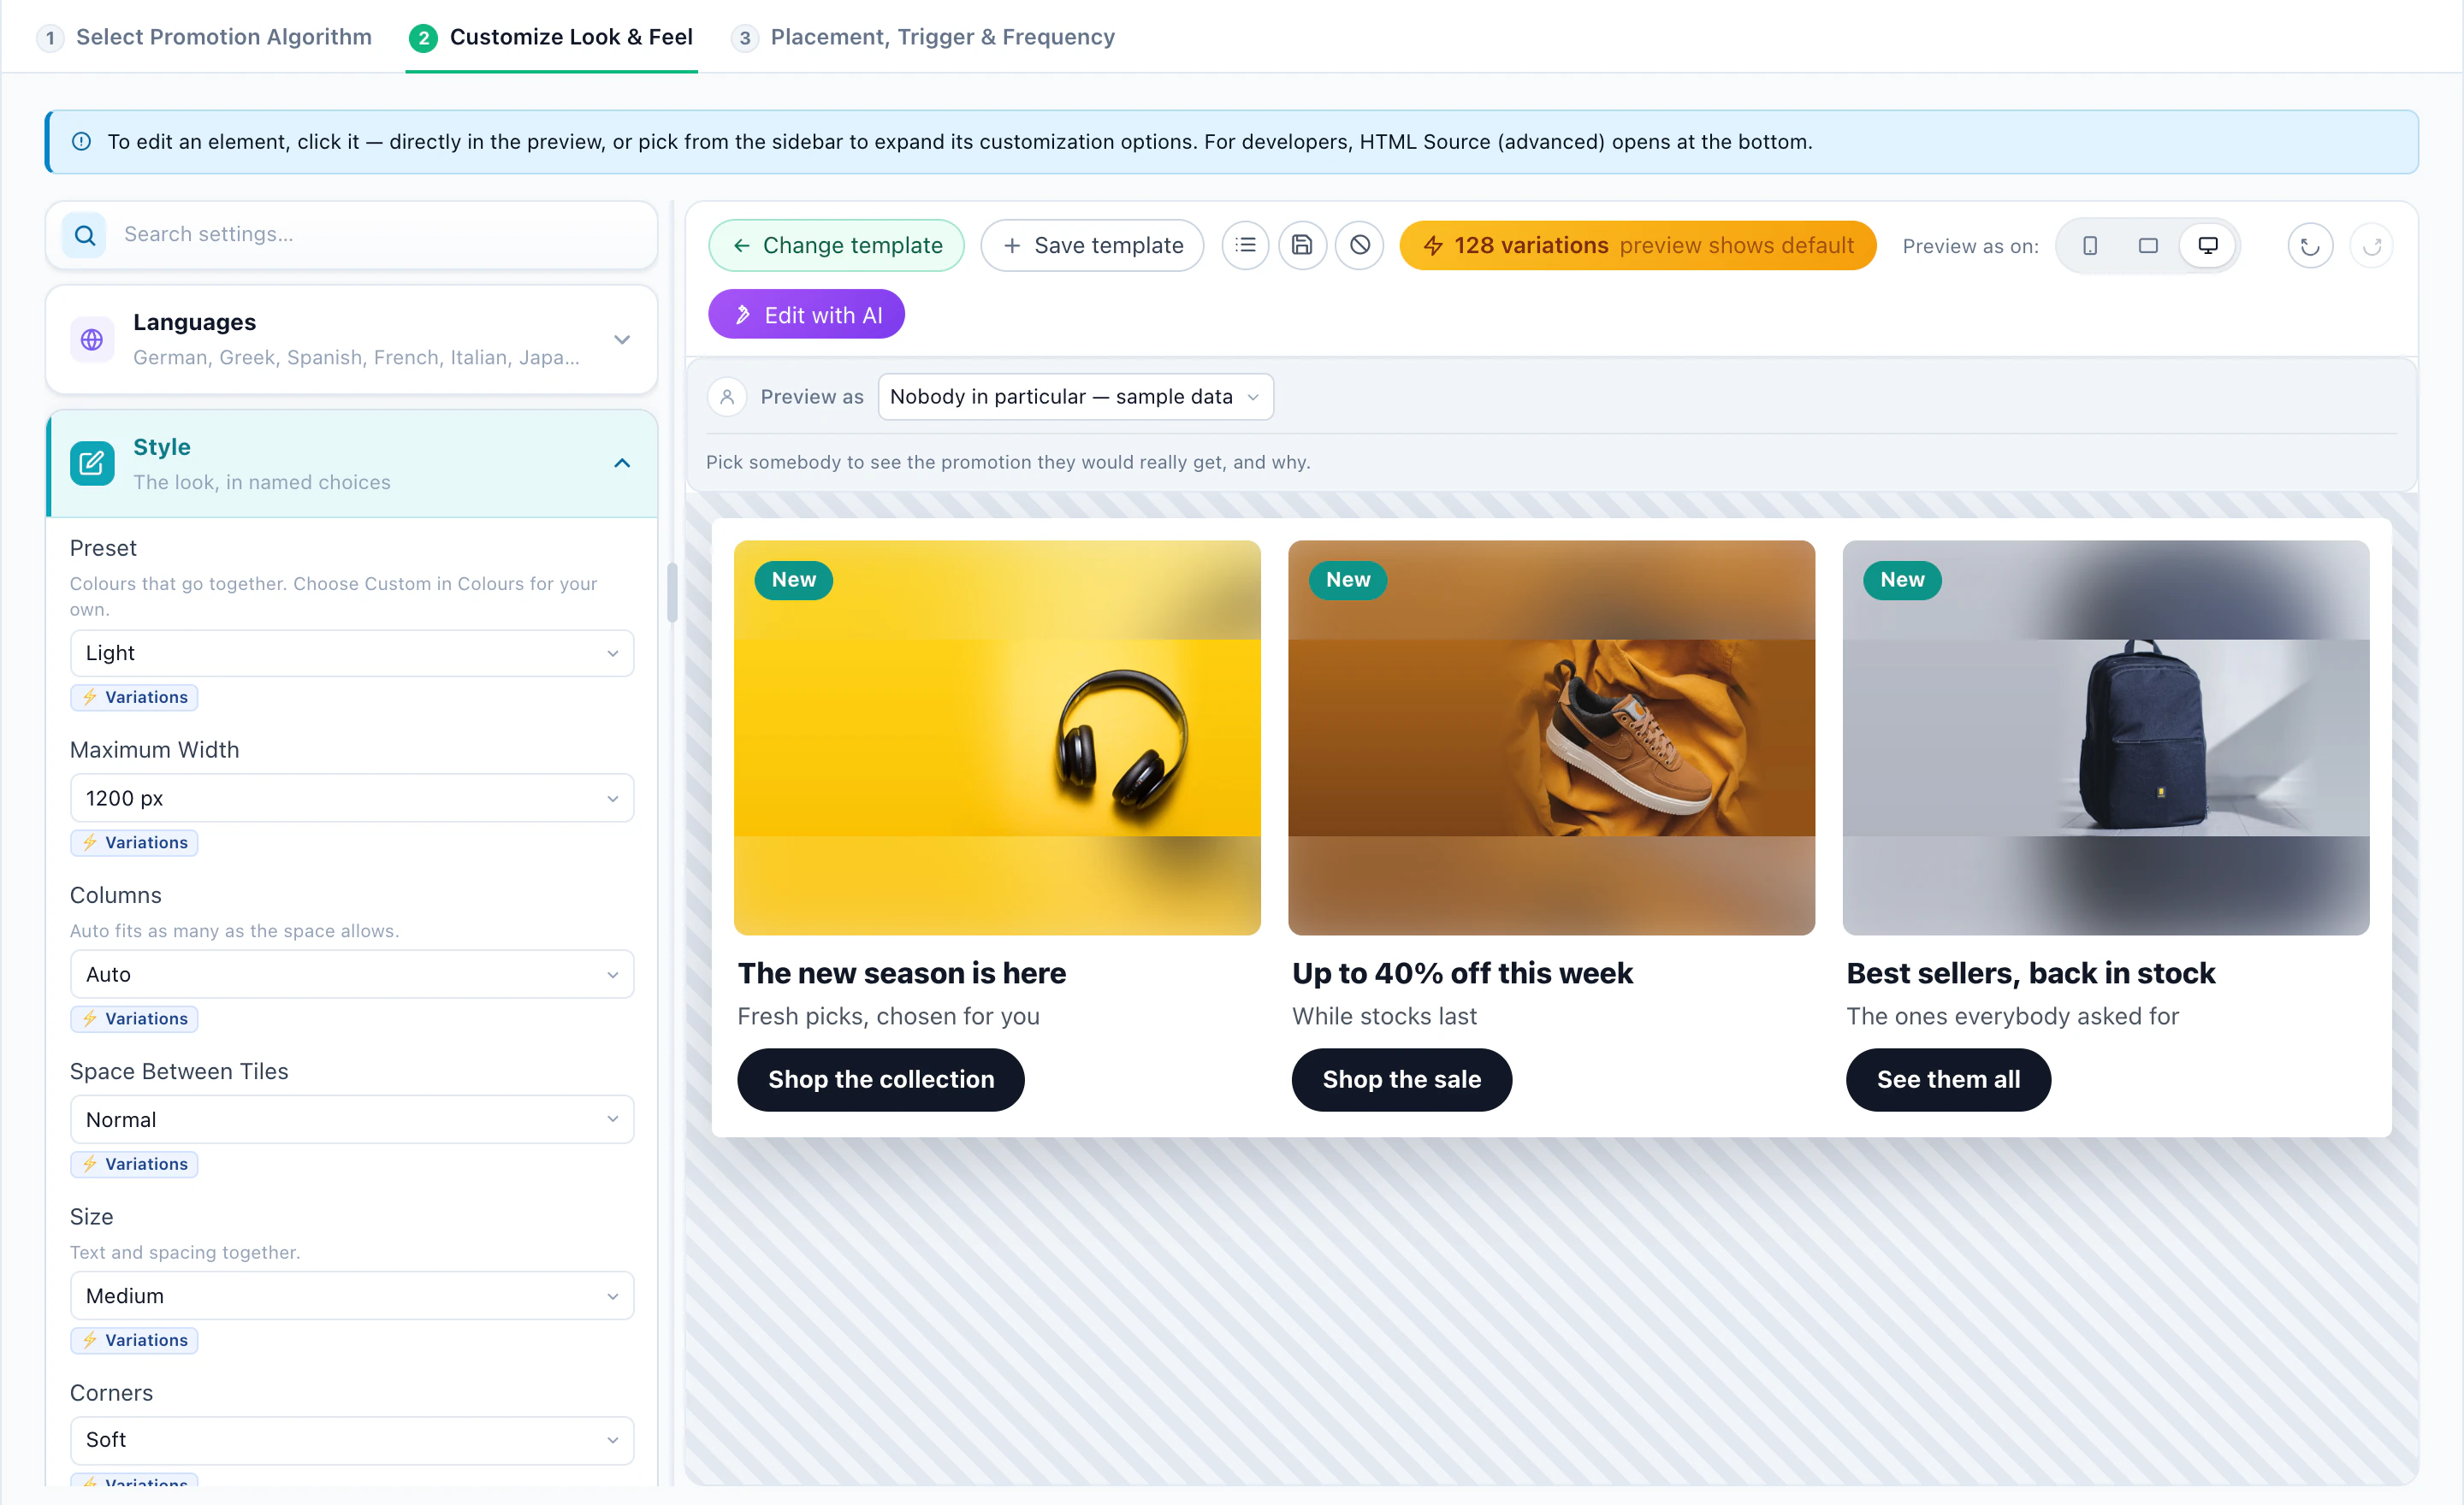Click the info icon in the blue banner
Screen dimensions: 2464x1505
[82, 142]
